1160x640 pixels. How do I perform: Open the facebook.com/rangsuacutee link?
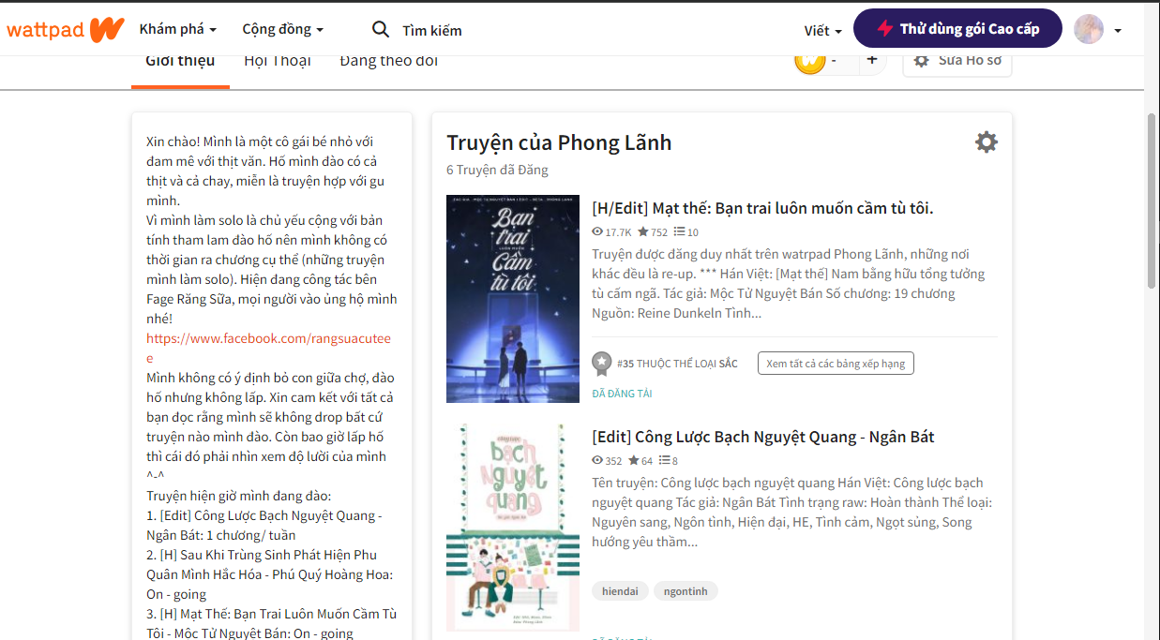coord(268,348)
